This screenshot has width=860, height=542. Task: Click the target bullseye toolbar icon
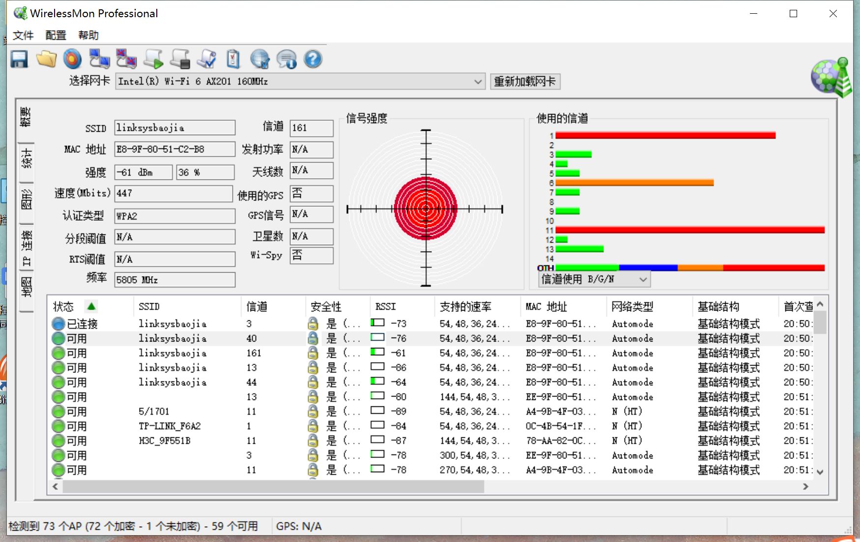[73, 59]
